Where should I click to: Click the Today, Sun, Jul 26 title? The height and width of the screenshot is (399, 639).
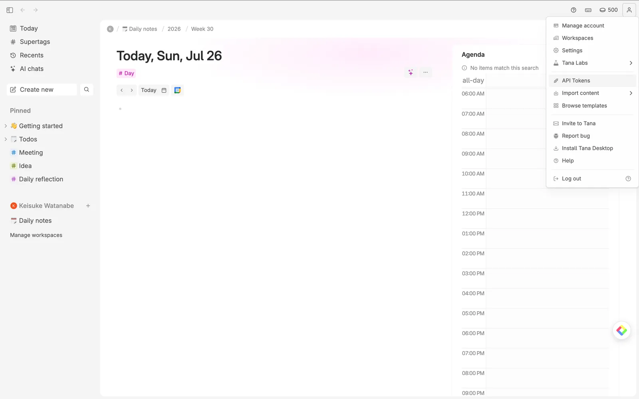(169, 56)
